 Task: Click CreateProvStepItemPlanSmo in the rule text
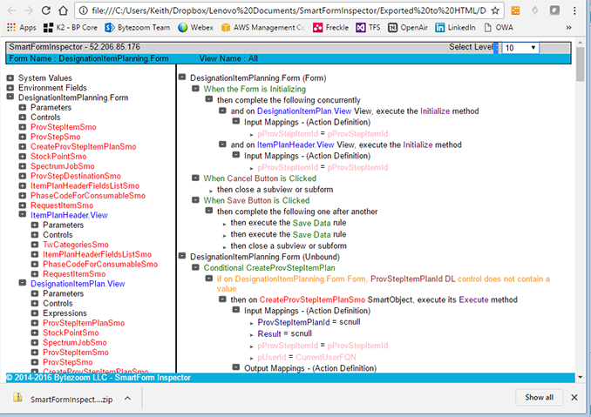[312, 299]
